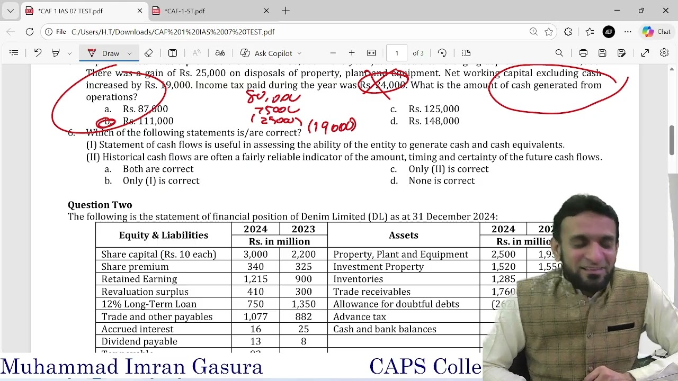Rotate the PDF page
This screenshot has height=381, width=678.
tap(442, 53)
